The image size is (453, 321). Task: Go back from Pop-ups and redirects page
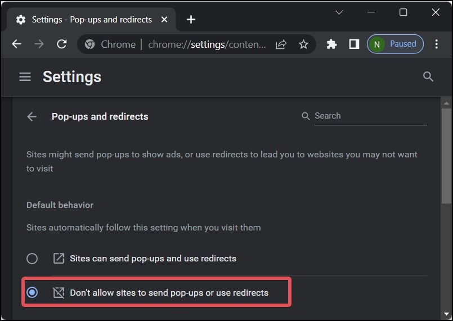(x=32, y=116)
